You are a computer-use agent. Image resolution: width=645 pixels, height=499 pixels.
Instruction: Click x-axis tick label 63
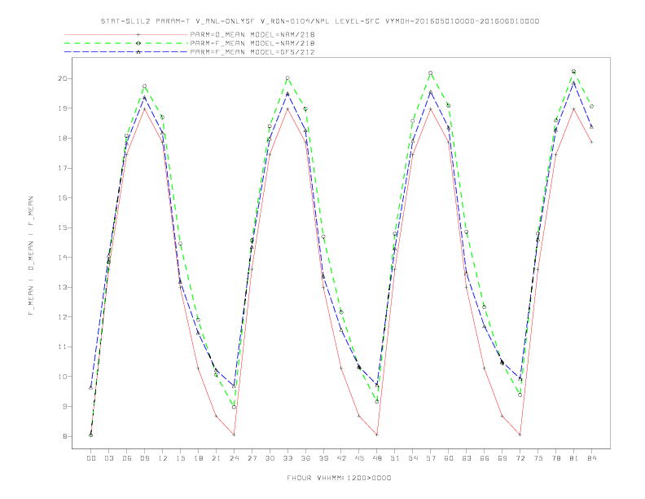click(x=467, y=458)
